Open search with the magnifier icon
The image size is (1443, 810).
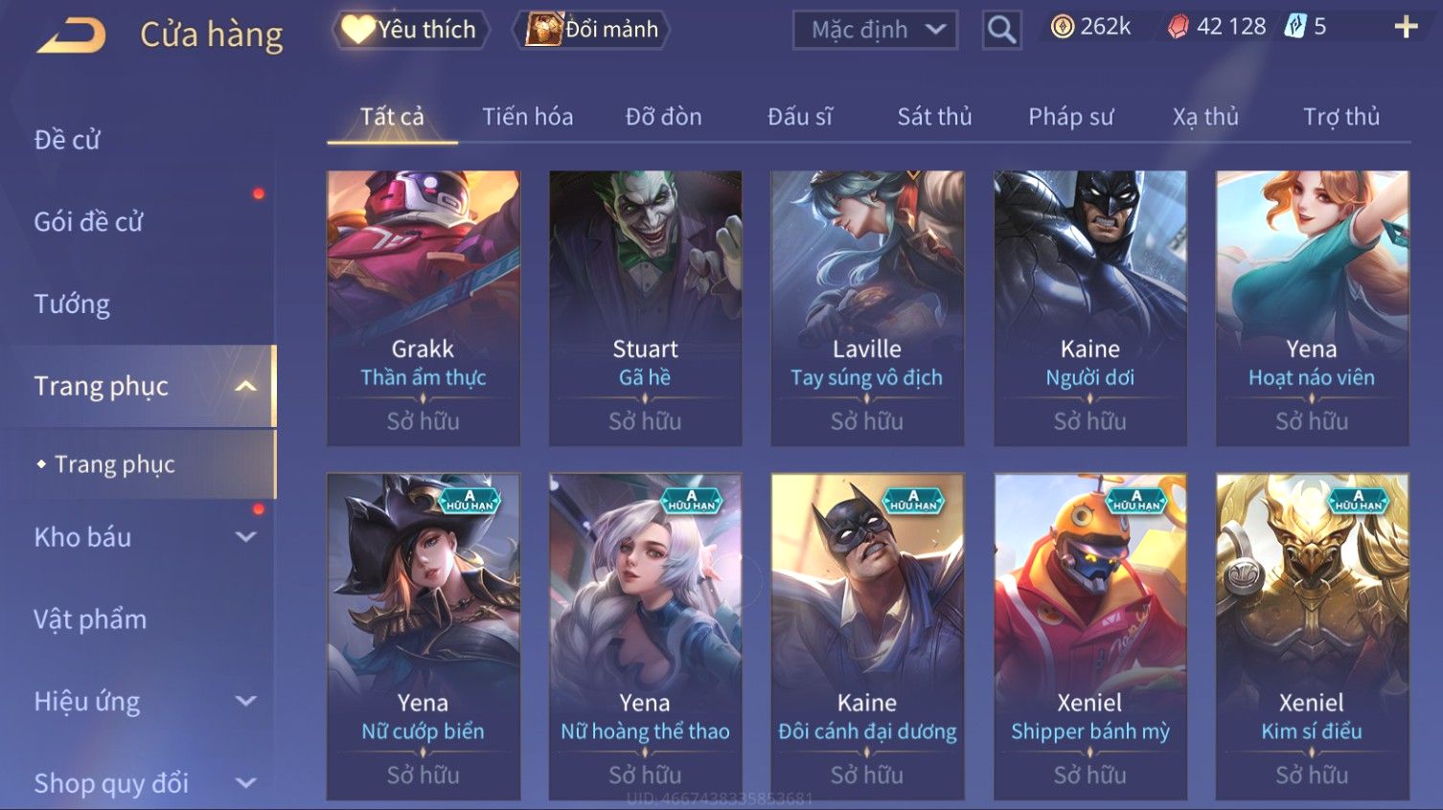[x=1001, y=30]
